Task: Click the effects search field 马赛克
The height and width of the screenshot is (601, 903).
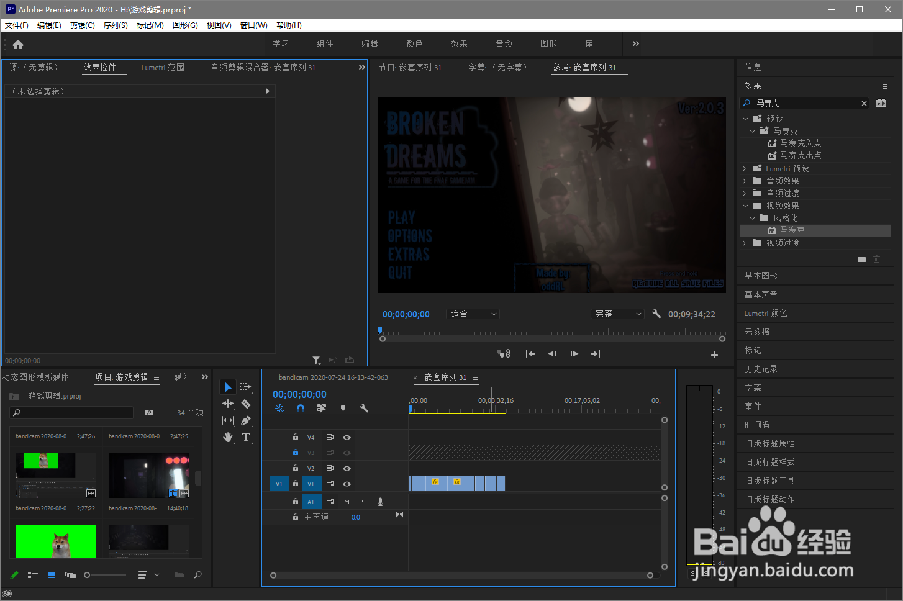Action: tap(804, 103)
